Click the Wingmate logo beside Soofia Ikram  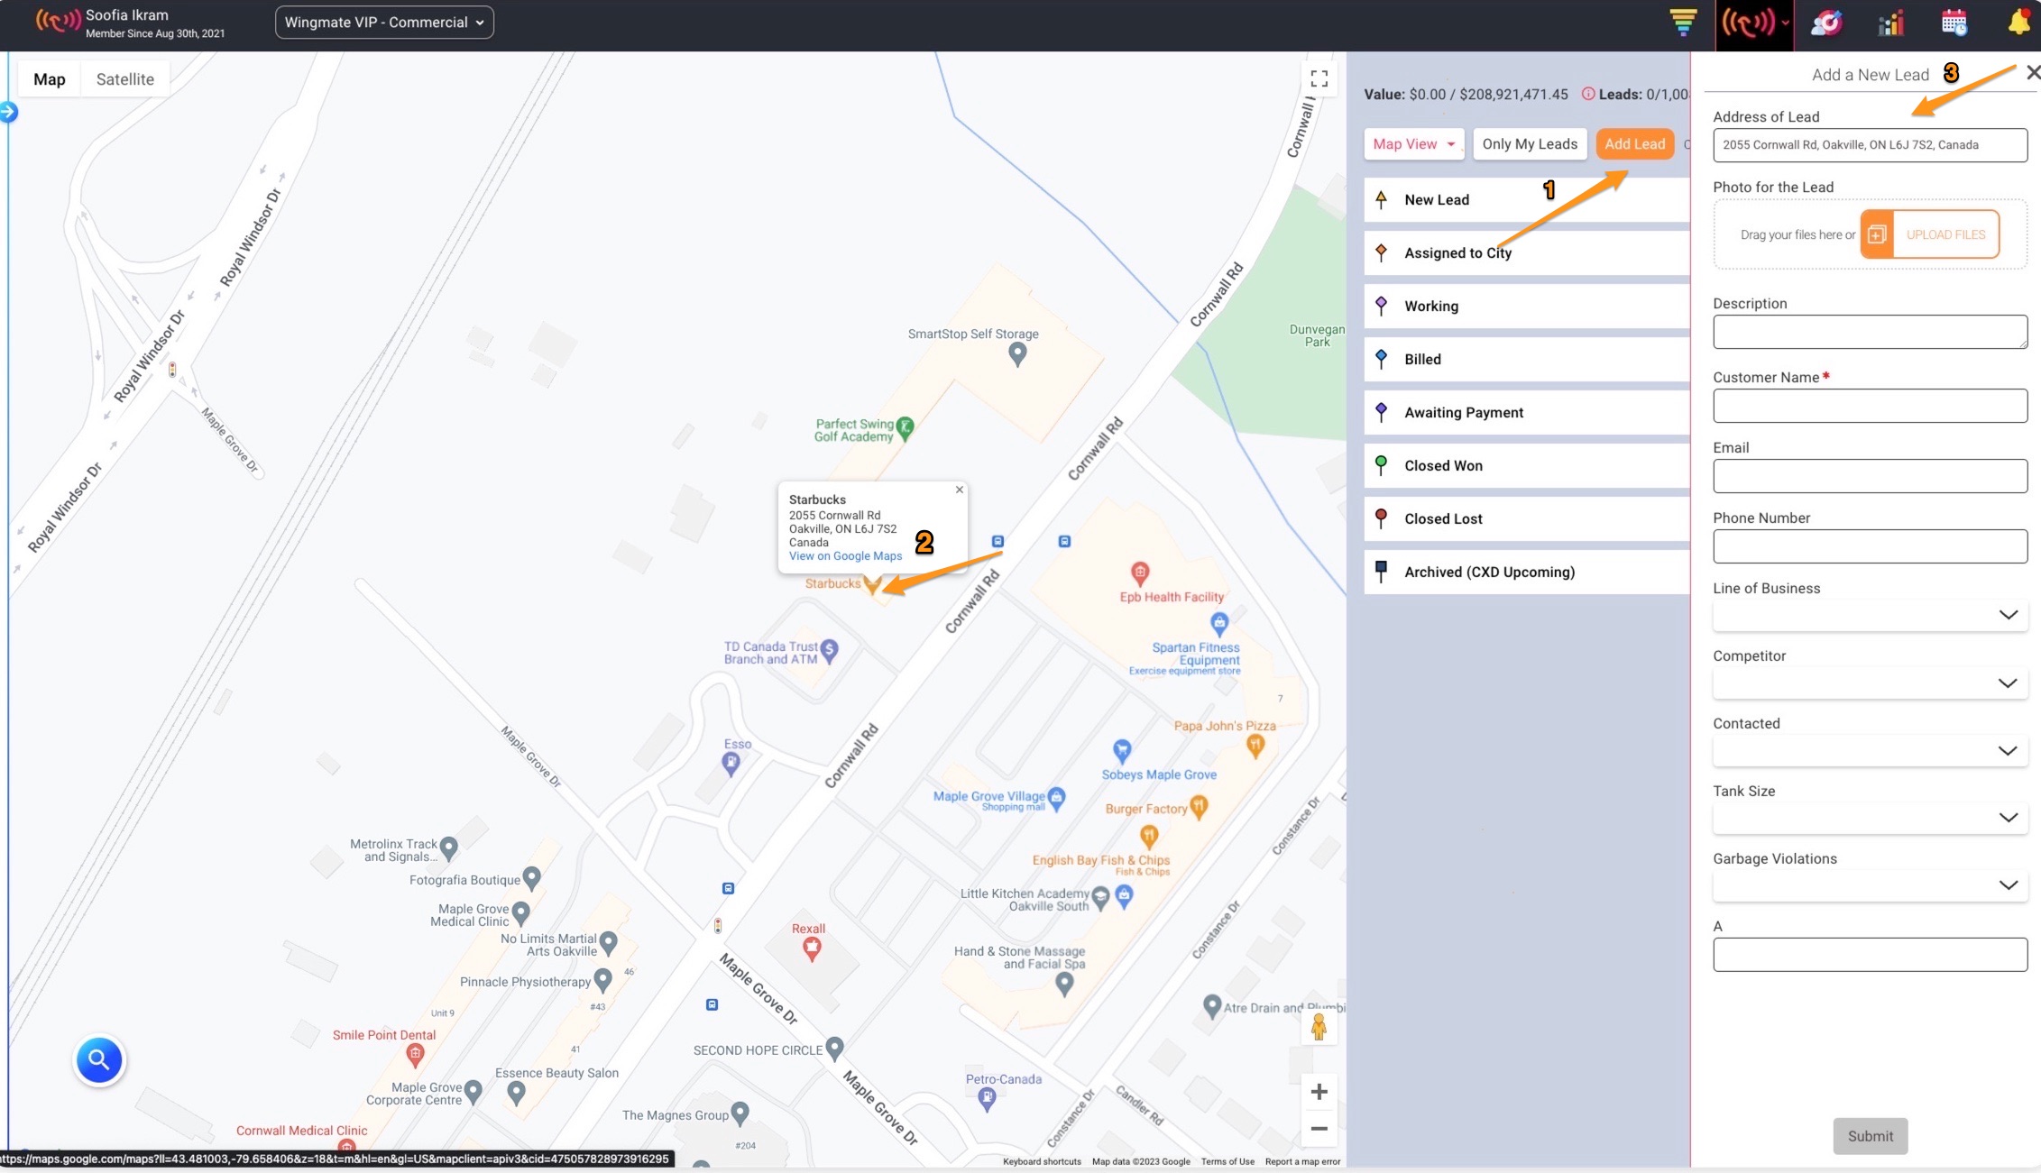point(58,21)
